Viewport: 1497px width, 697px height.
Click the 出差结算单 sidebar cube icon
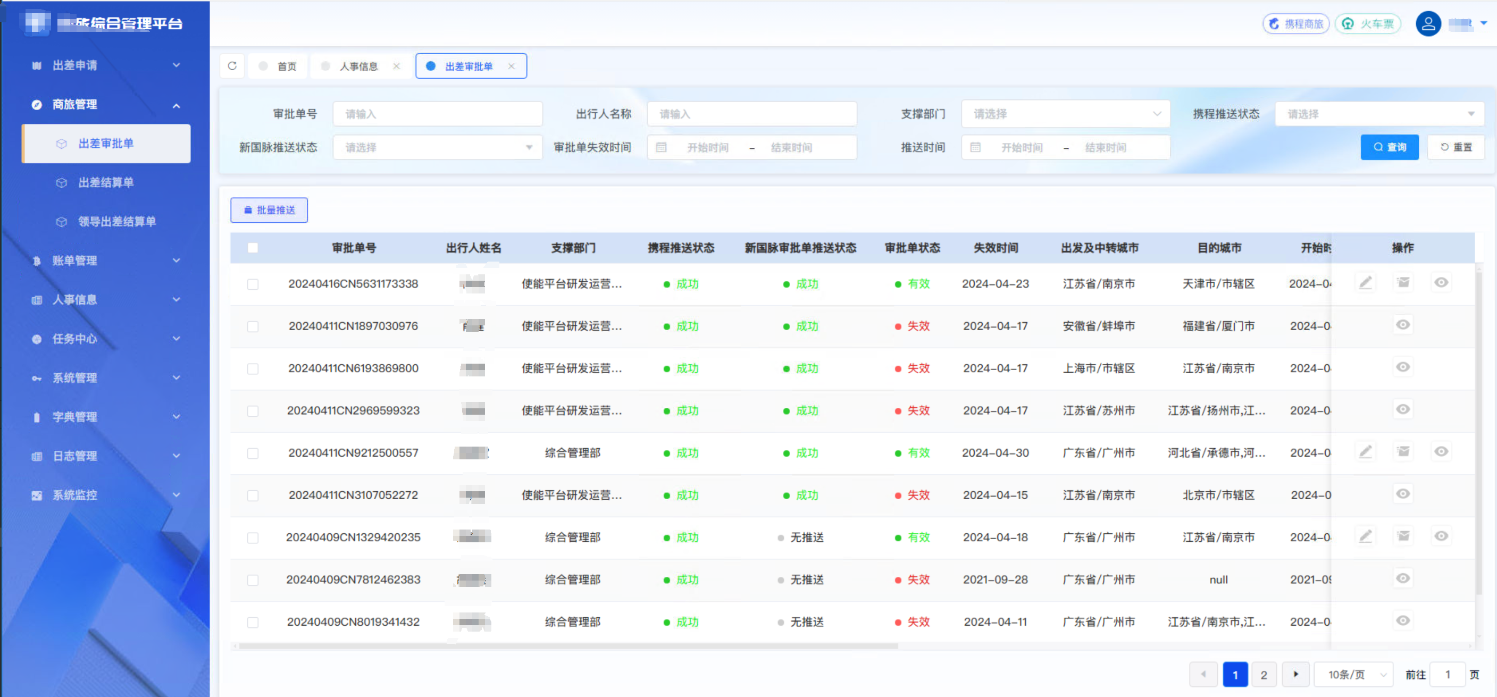pyautogui.click(x=61, y=182)
